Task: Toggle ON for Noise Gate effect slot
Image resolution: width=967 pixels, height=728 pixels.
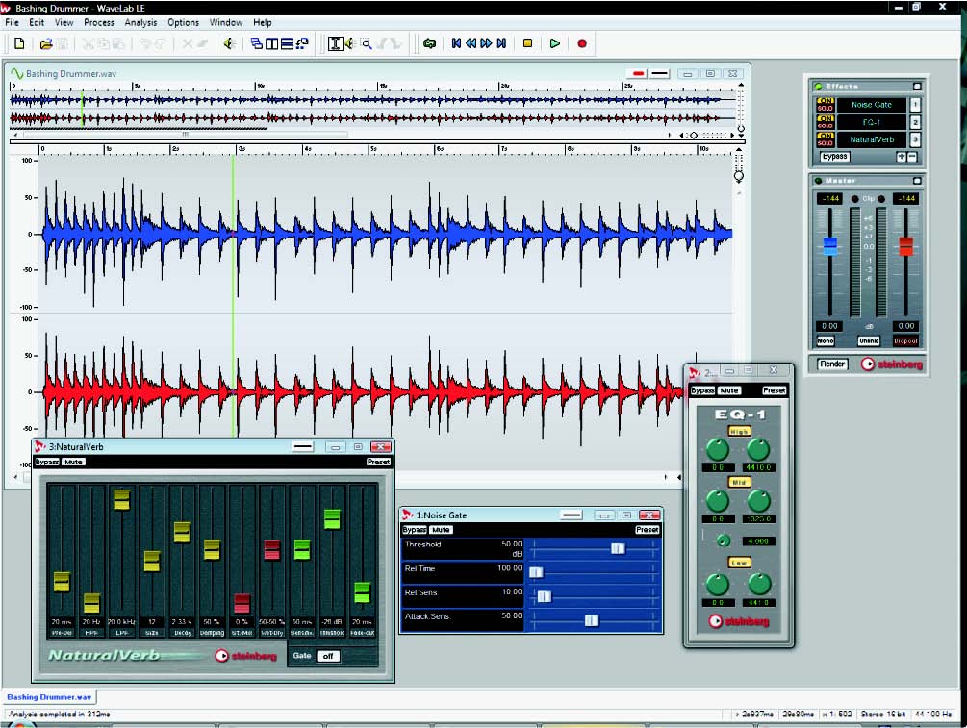Action: click(826, 100)
